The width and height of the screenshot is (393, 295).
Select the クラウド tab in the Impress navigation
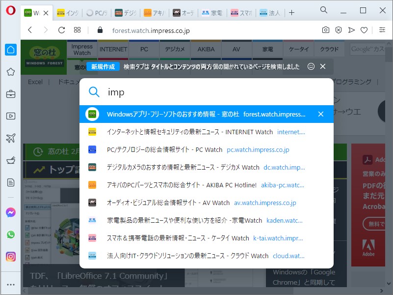[329, 49]
